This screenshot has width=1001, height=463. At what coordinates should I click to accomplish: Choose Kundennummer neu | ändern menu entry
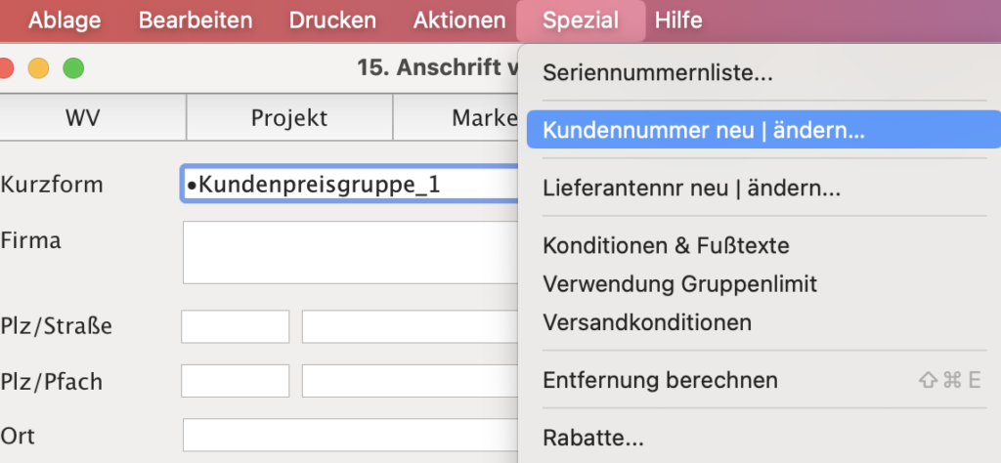pyautogui.click(x=704, y=130)
